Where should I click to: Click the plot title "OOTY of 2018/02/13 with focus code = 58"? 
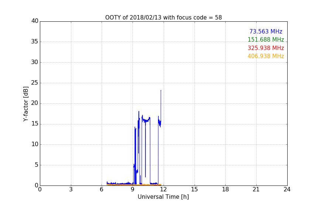163,18
